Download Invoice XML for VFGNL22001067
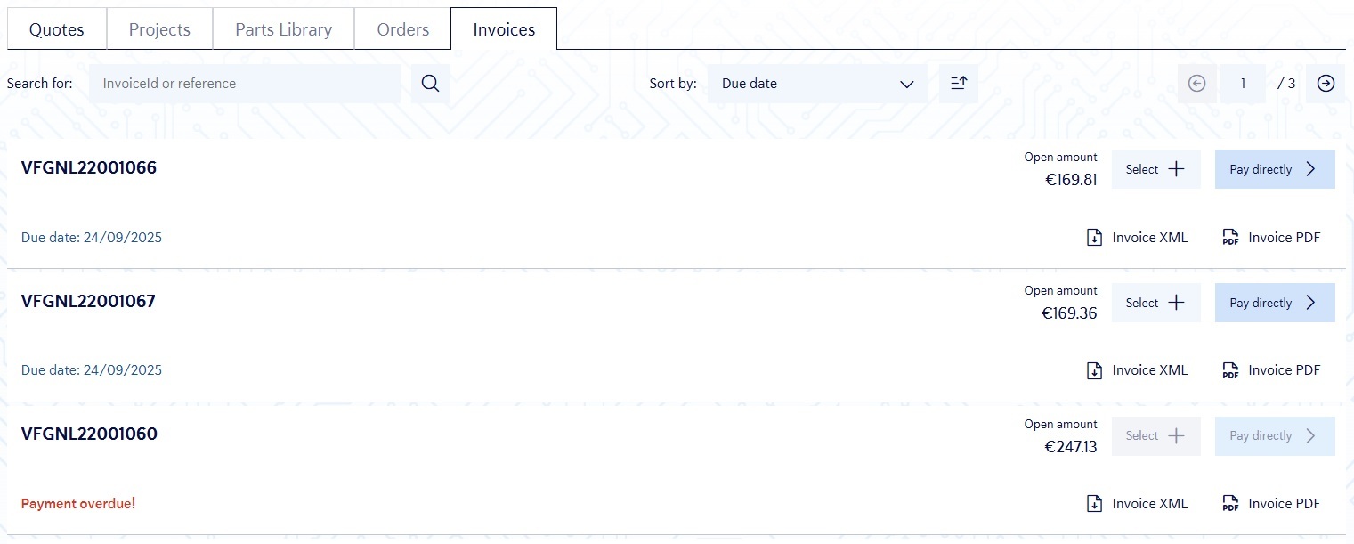The image size is (1354, 544). [x=1137, y=370]
